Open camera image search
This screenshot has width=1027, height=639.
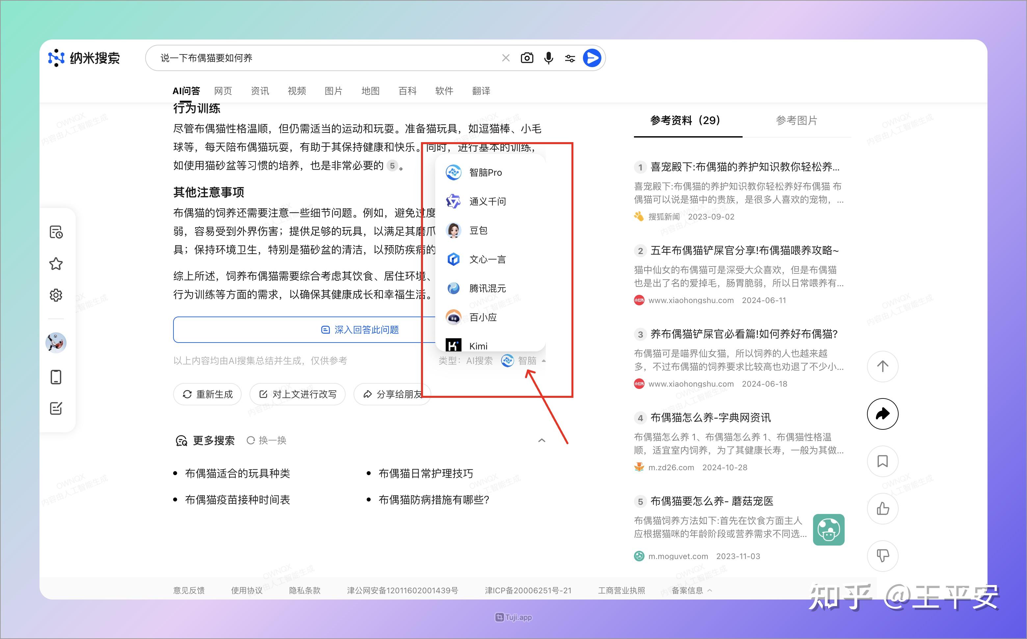[527, 58]
